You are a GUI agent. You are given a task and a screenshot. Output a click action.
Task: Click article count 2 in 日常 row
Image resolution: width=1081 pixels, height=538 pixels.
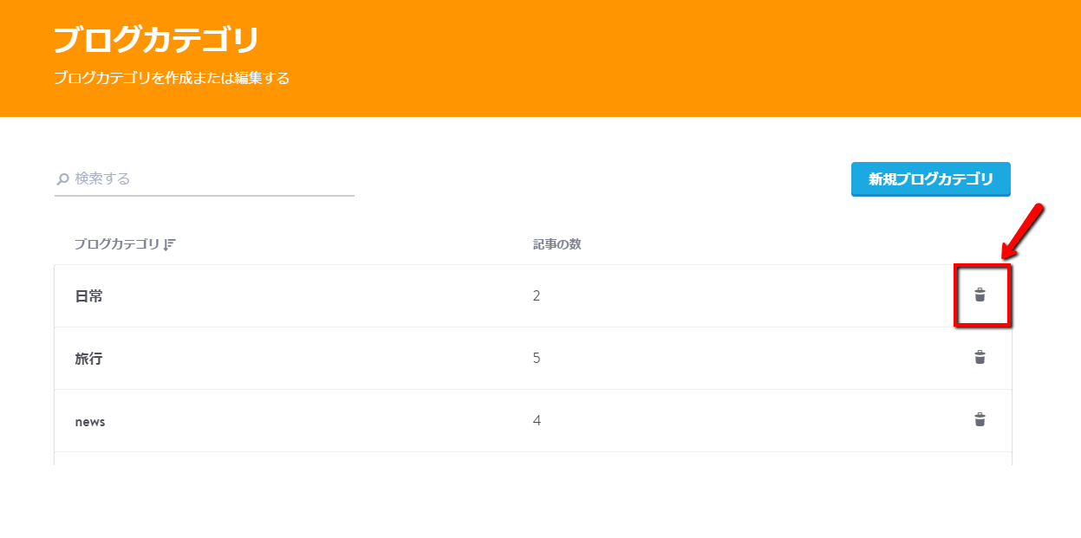click(537, 296)
